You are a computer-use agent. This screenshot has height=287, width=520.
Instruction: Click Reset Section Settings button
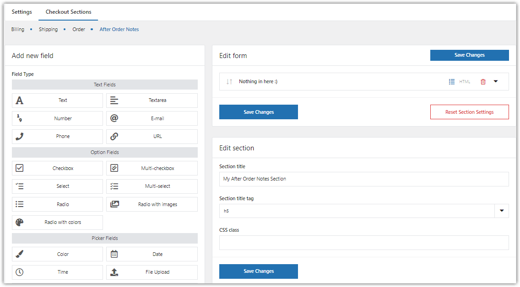pos(469,112)
